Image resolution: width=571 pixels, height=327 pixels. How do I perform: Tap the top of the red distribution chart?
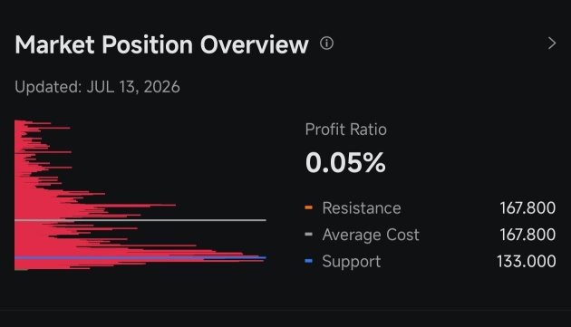[33, 122]
